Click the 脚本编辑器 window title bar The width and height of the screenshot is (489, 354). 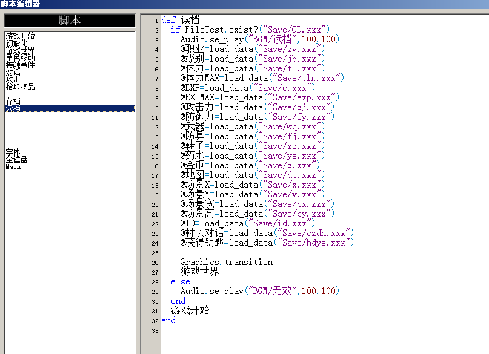245,4
